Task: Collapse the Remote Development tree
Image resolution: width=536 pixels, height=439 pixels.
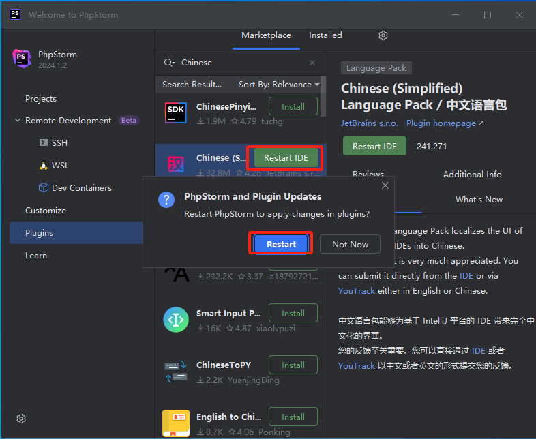Action: pos(18,120)
